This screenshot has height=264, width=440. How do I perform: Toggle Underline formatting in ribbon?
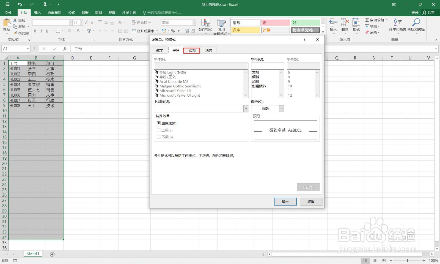pyautogui.click(x=47, y=31)
